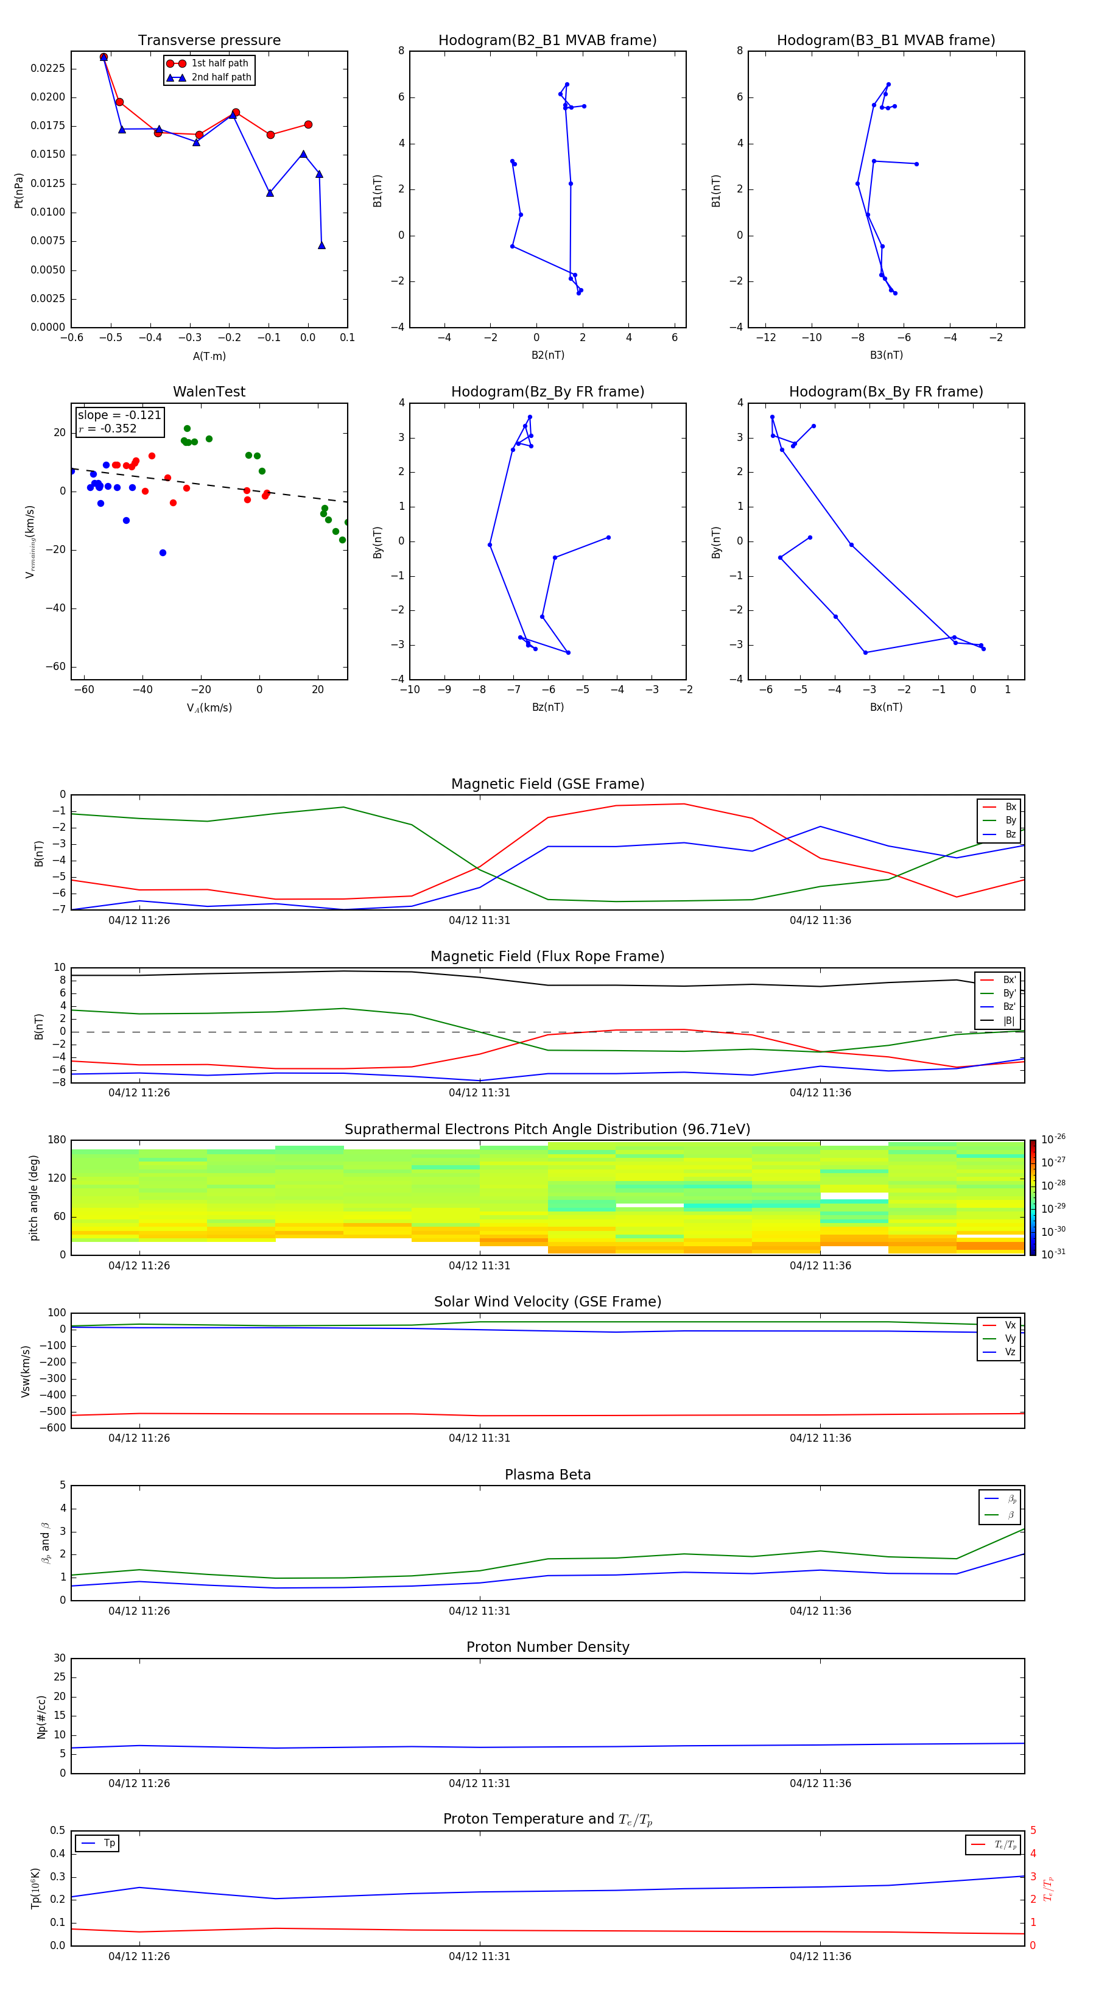Click '04/12 11:31' tick under GSE magnetic field
This screenshot has width=1096, height=2010.
pyautogui.click(x=479, y=921)
